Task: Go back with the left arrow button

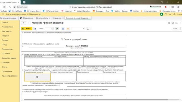Action: 24,23
